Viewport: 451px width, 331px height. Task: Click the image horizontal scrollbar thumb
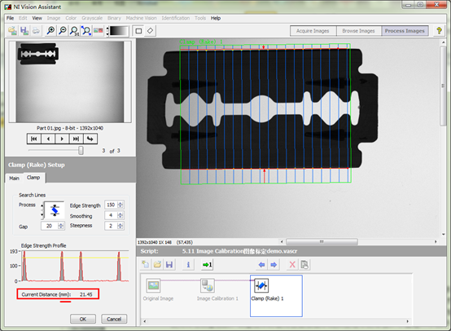pos(322,241)
